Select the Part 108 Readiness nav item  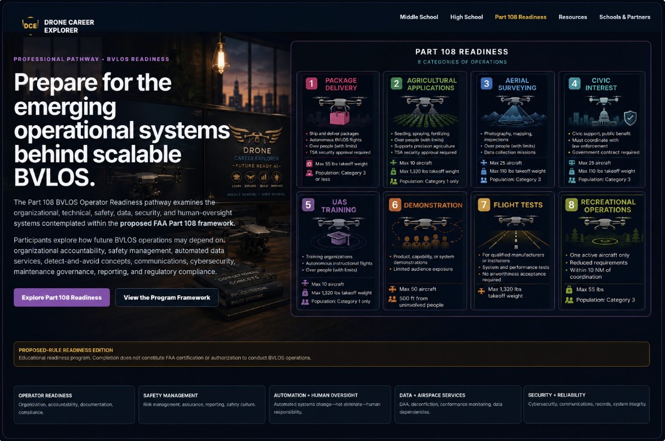pos(520,17)
